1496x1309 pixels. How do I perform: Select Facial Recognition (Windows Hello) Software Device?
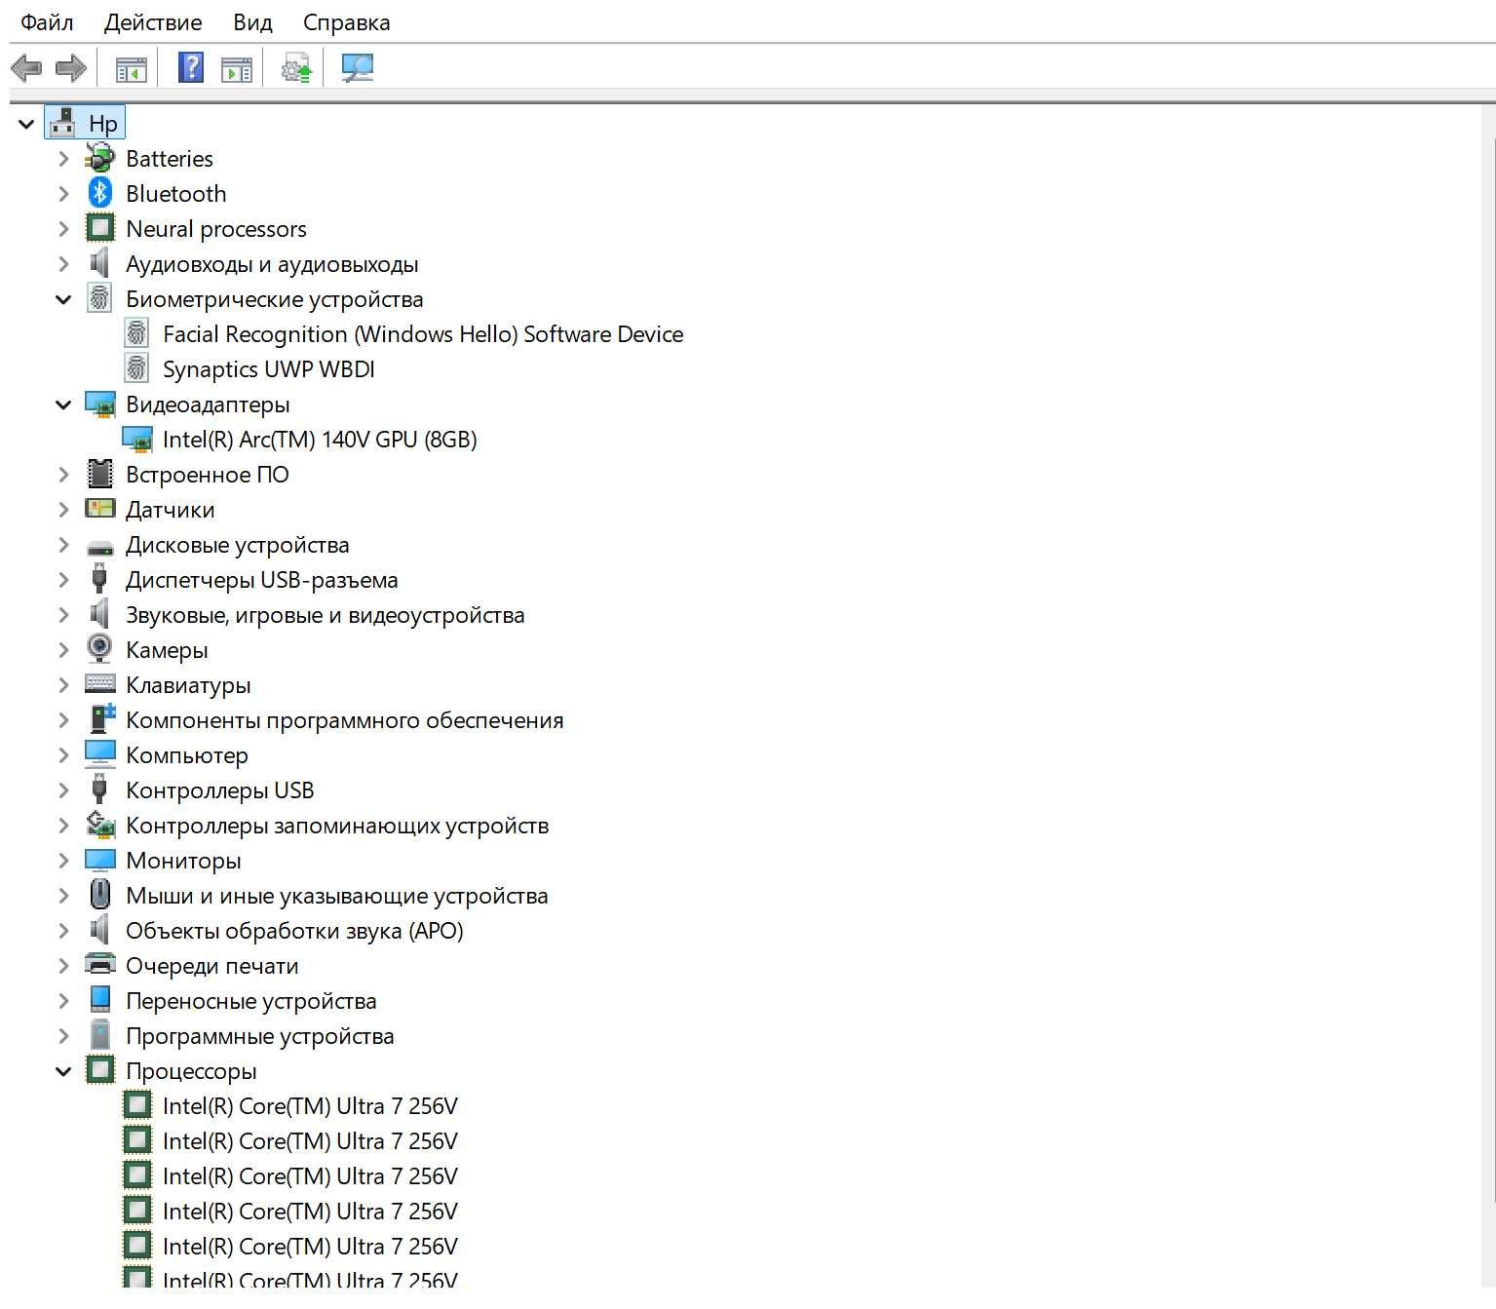423,334
